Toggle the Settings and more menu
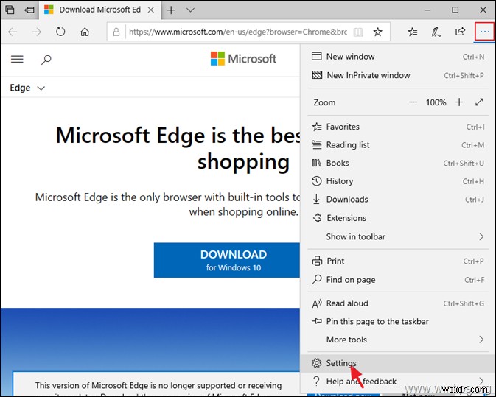The height and width of the screenshot is (397, 496). pyautogui.click(x=484, y=32)
